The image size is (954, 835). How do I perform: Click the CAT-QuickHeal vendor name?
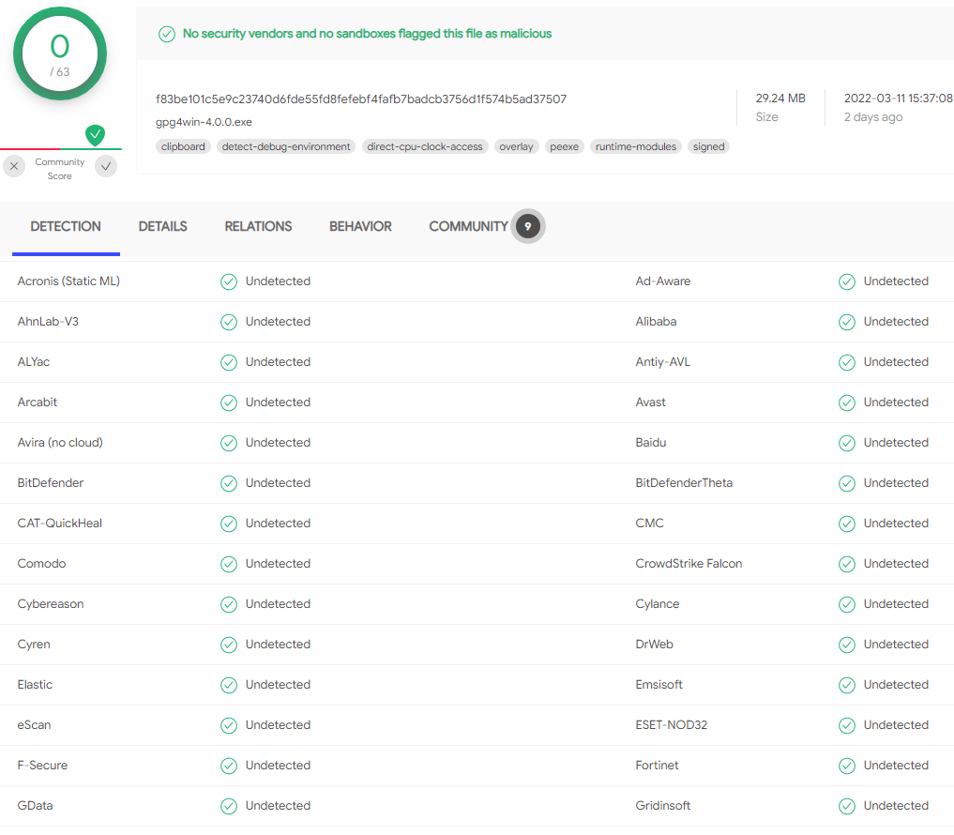(60, 524)
